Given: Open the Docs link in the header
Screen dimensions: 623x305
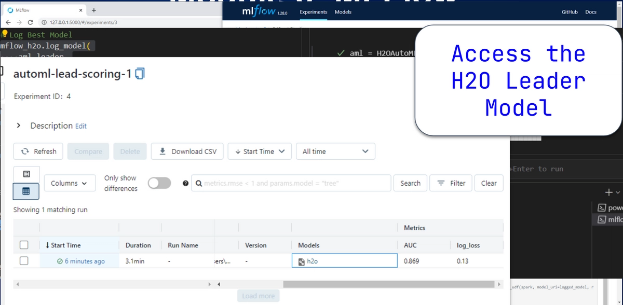Looking at the screenshot, I should coord(591,12).
